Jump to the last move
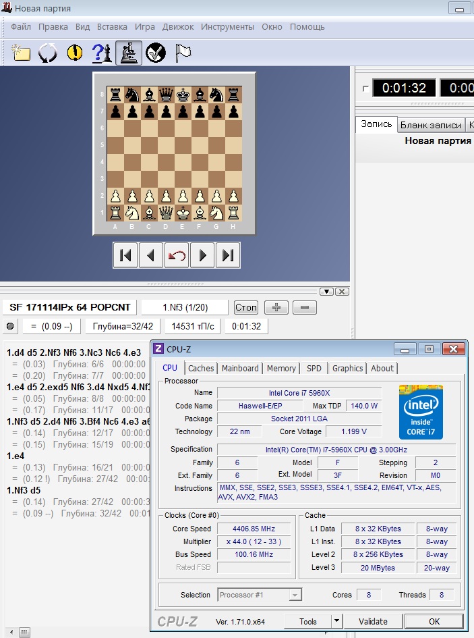Viewport: 474px width, 638px height. click(228, 255)
